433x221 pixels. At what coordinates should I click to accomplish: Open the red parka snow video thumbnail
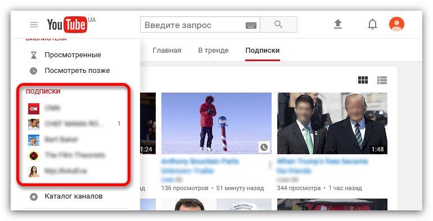point(216,123)
